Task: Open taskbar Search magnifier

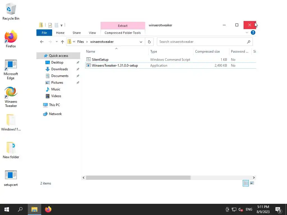Action: (x=20, y=209)
